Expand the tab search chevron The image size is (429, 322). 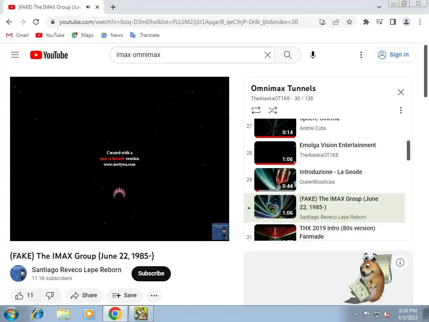click(x=379, y=7)
